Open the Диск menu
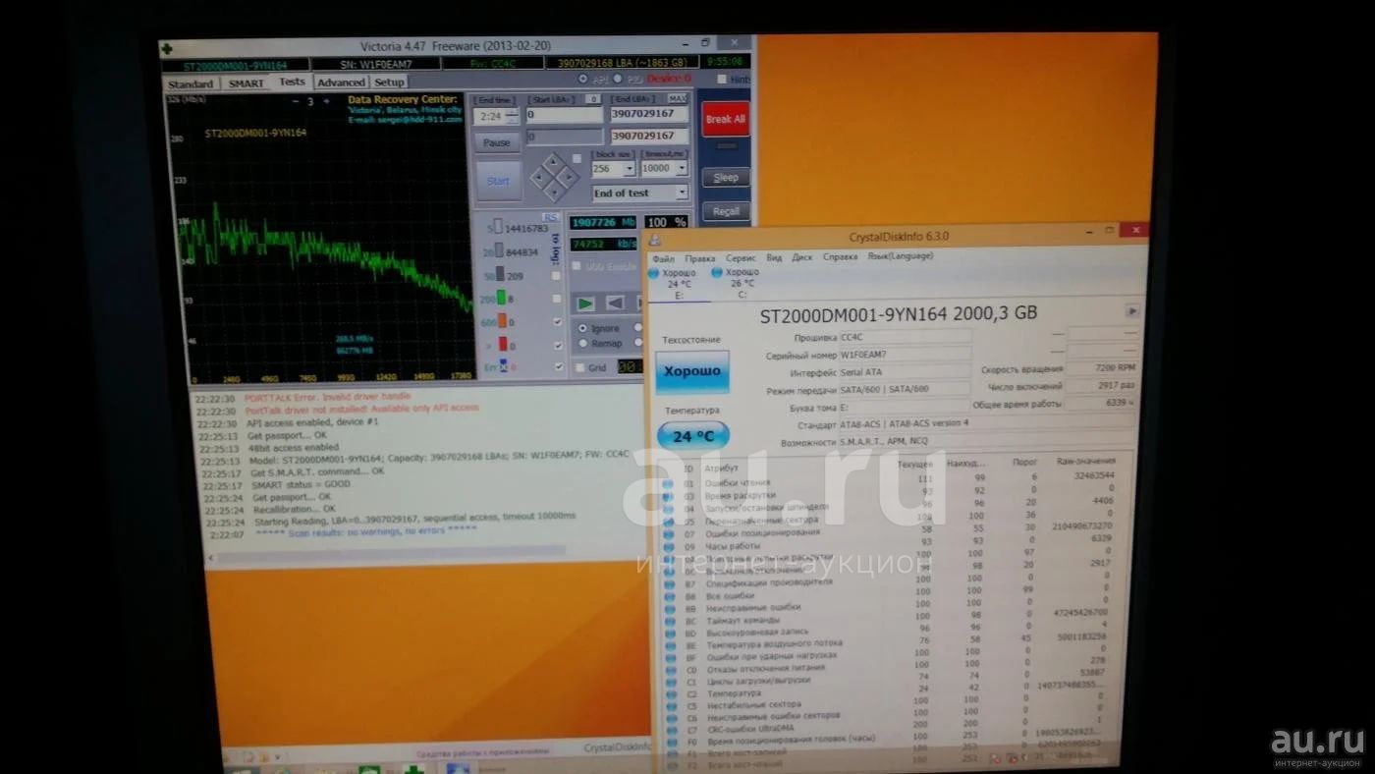1375x774 pixels. pyautogui.click(x=802, y=257)
